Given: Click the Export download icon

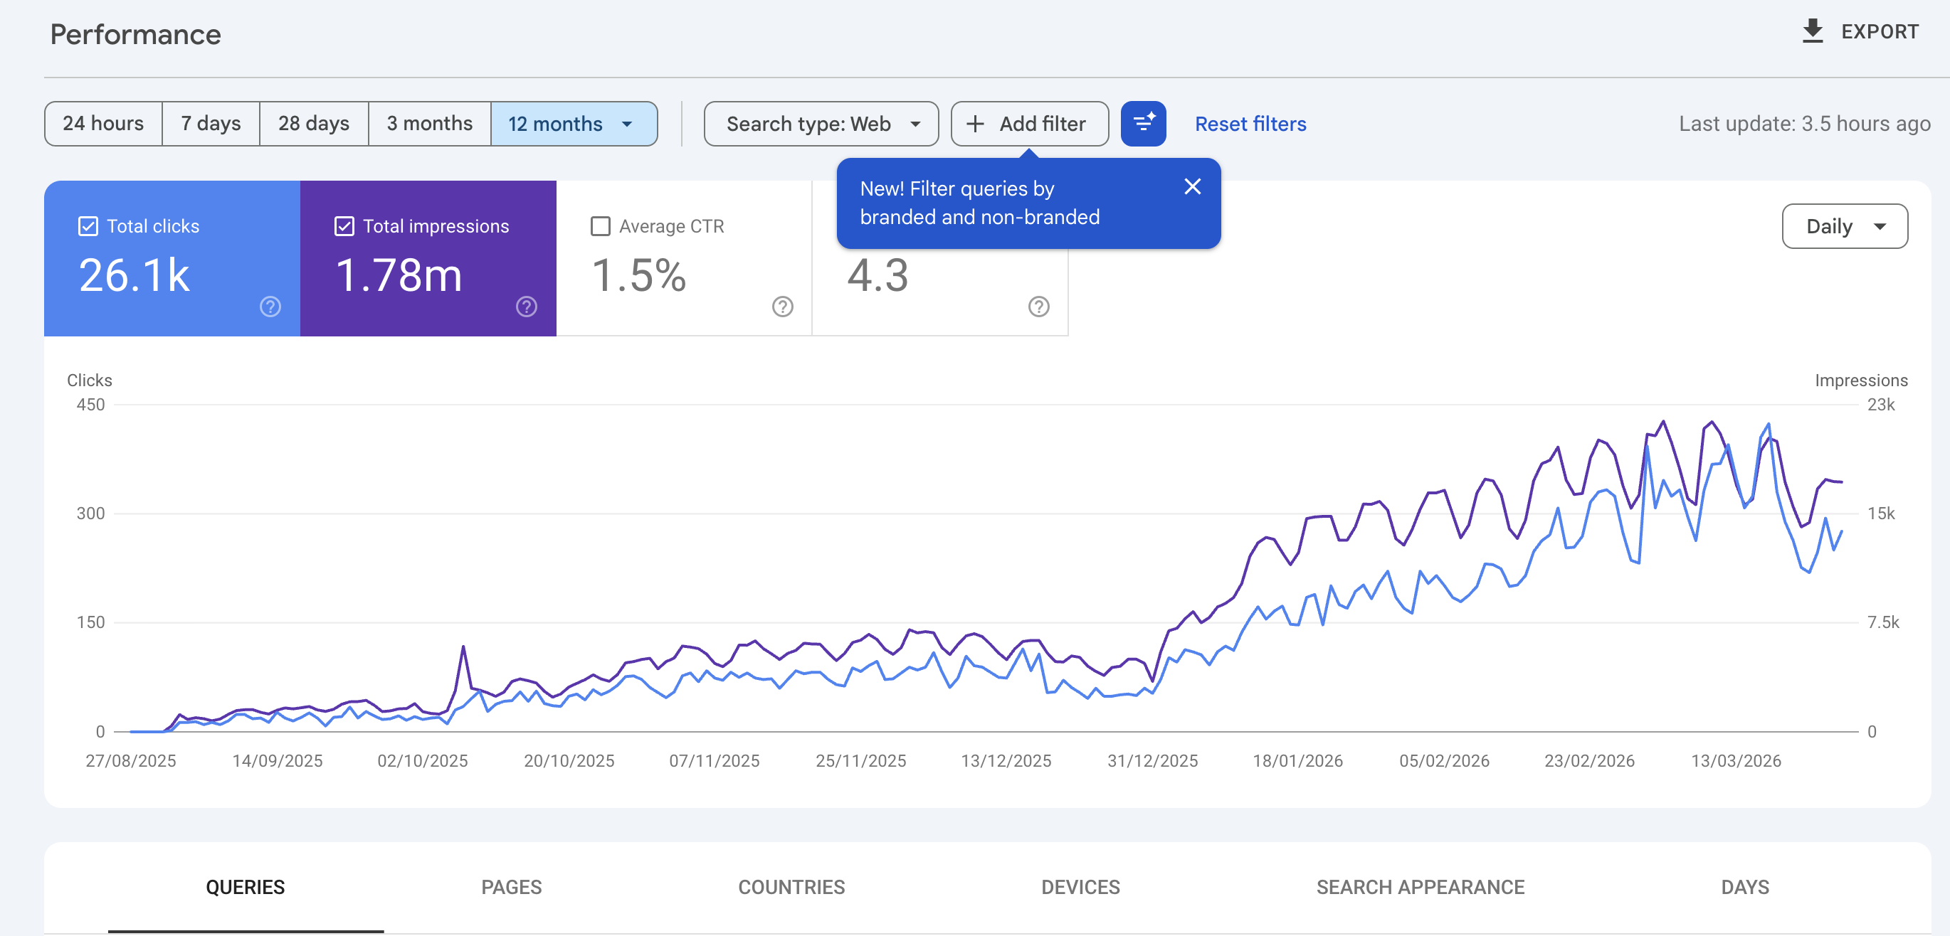Looking at the screenshot, I should pyautogui.click(x=1812, y=31).
